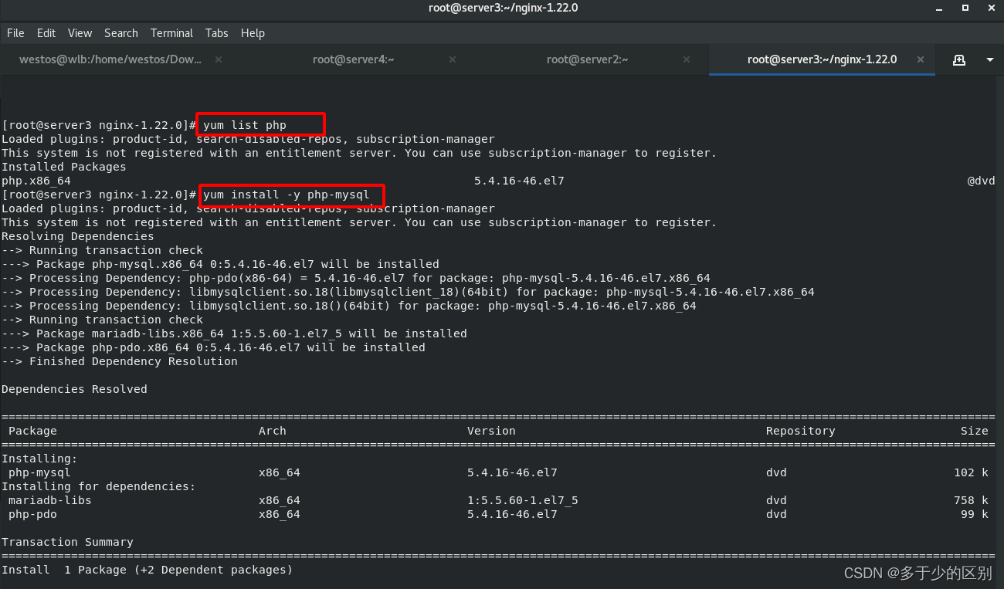Open the Tabs menu
1004x589 pixels.
[x=217, y=33]
